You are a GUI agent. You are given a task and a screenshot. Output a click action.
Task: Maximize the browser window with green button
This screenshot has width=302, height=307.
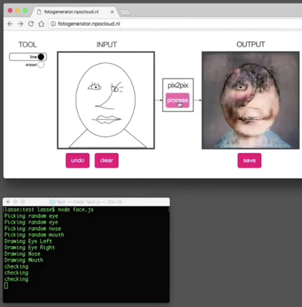[x=25, y=11]
